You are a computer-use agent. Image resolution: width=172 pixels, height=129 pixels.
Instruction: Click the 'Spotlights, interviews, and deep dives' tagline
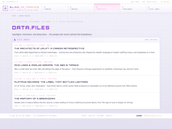click(x=52, y=34)
